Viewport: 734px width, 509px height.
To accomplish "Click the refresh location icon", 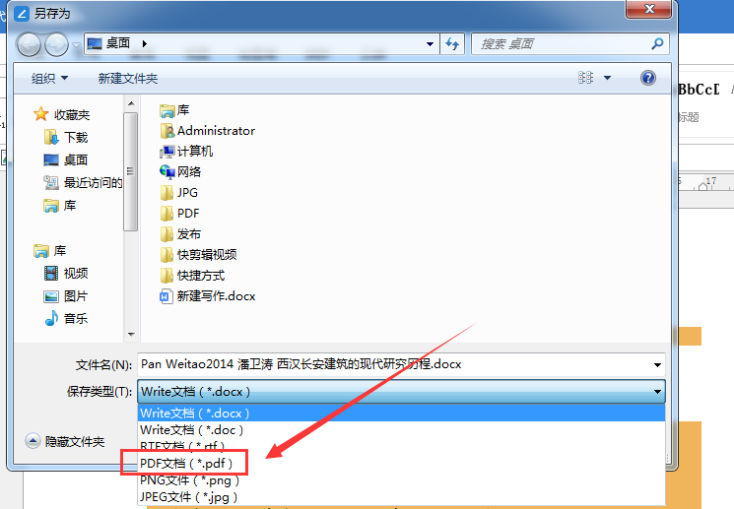I will click(452, 43).
